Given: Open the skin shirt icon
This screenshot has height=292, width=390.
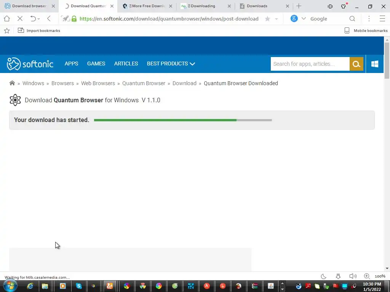Looking at the screenshot, I should coord(344,6).
